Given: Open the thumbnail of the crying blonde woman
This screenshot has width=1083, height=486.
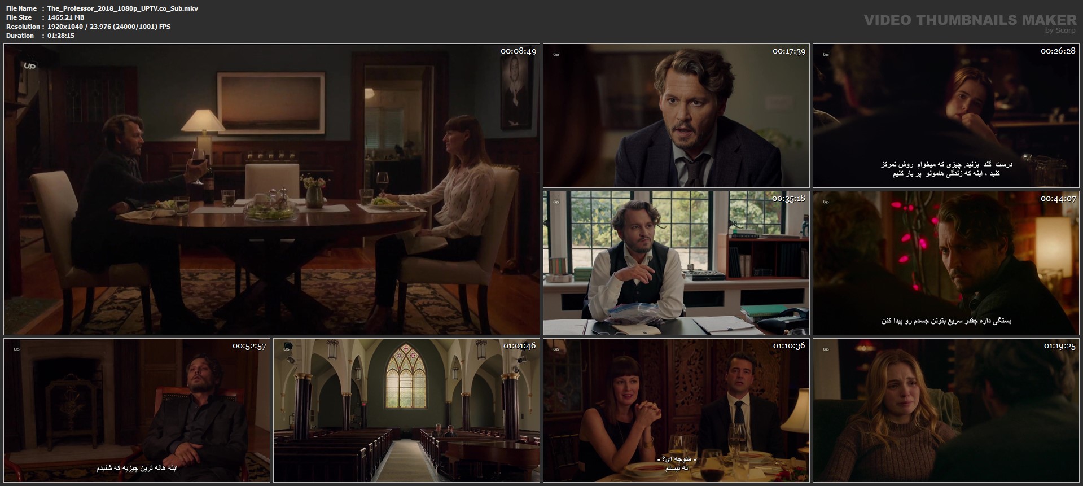Looking at the screenshot, I should click(x=946, y=410).
